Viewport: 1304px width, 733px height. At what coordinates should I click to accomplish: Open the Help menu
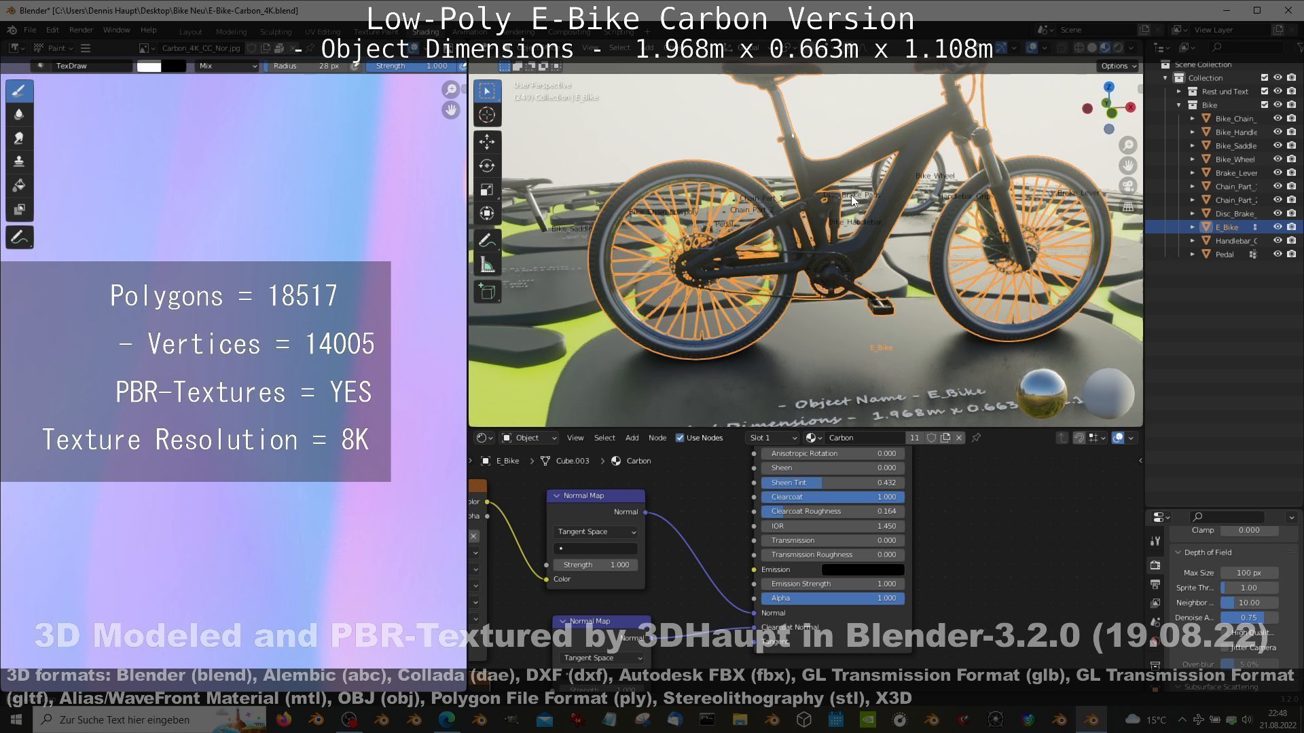pyautogui.click(x=148, y=30)
